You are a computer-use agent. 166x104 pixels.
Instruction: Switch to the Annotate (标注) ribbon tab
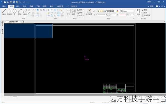coord(25,6)
